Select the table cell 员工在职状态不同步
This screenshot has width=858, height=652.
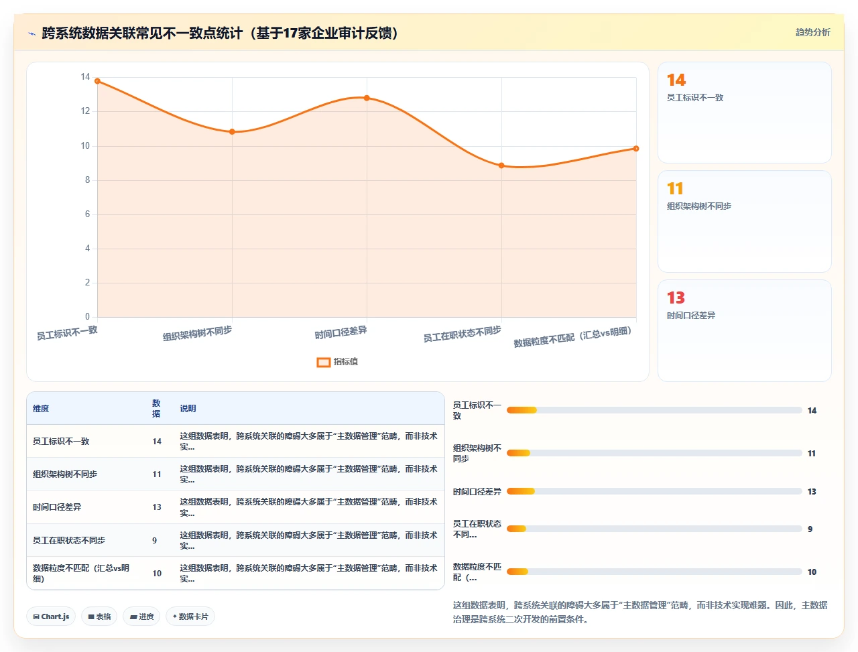click(x=69, y=541)
